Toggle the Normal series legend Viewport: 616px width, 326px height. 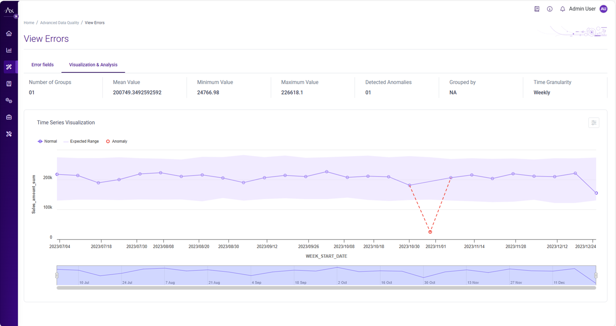pyautogui.click(x=47, y=141)
